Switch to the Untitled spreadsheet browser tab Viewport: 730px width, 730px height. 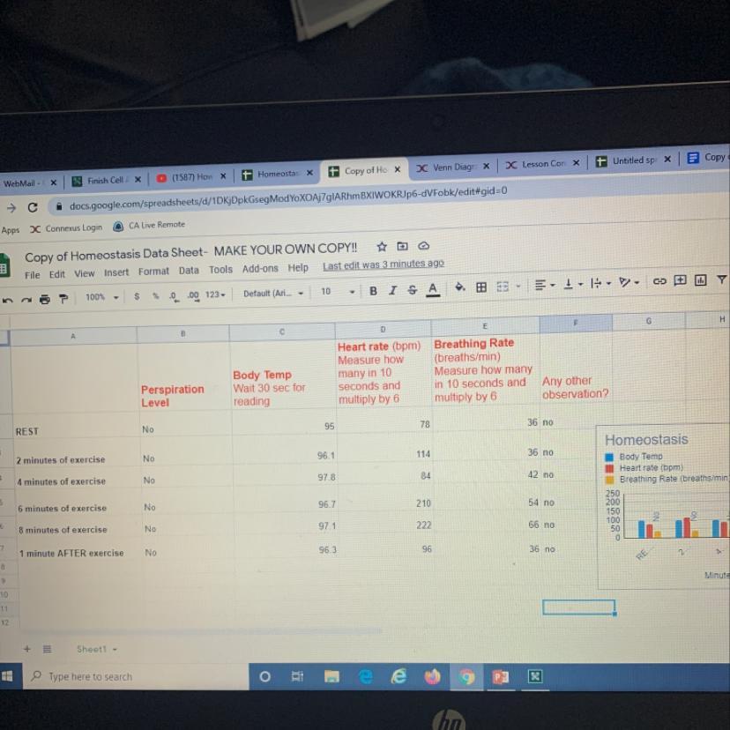(x=634, y=160)
